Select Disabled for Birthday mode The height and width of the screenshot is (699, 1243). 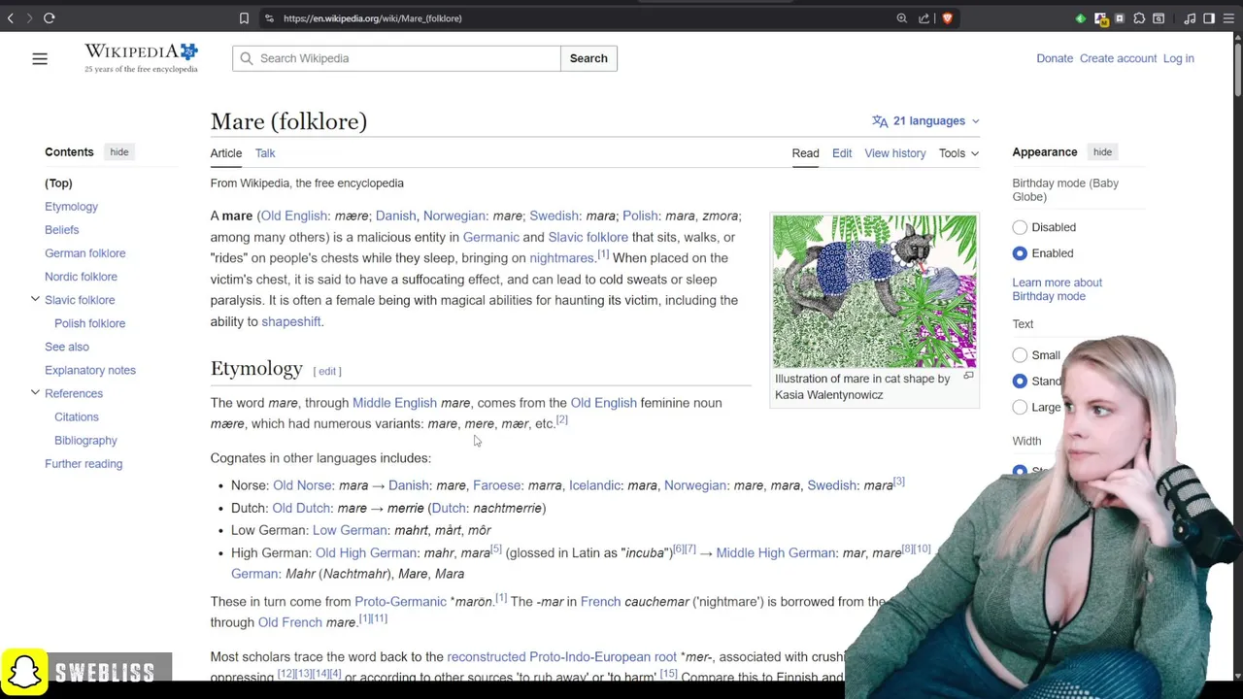pos(1020,227)
